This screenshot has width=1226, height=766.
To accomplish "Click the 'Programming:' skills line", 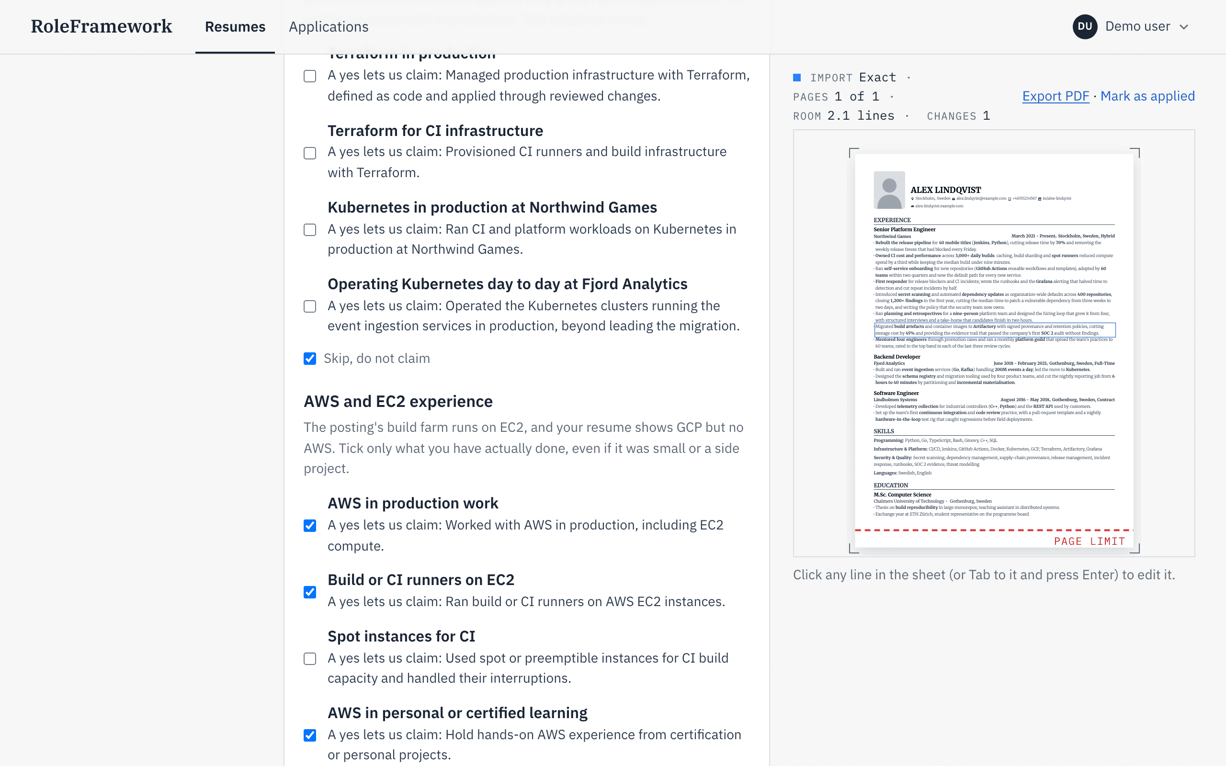I will [x=935, y=440].
